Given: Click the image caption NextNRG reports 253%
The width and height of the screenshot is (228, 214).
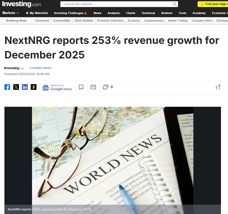Looking at the screenshot, I should point(49,209).
